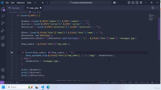
Task: Open the Explorer view in activity bar
Action: coord(3,9)
